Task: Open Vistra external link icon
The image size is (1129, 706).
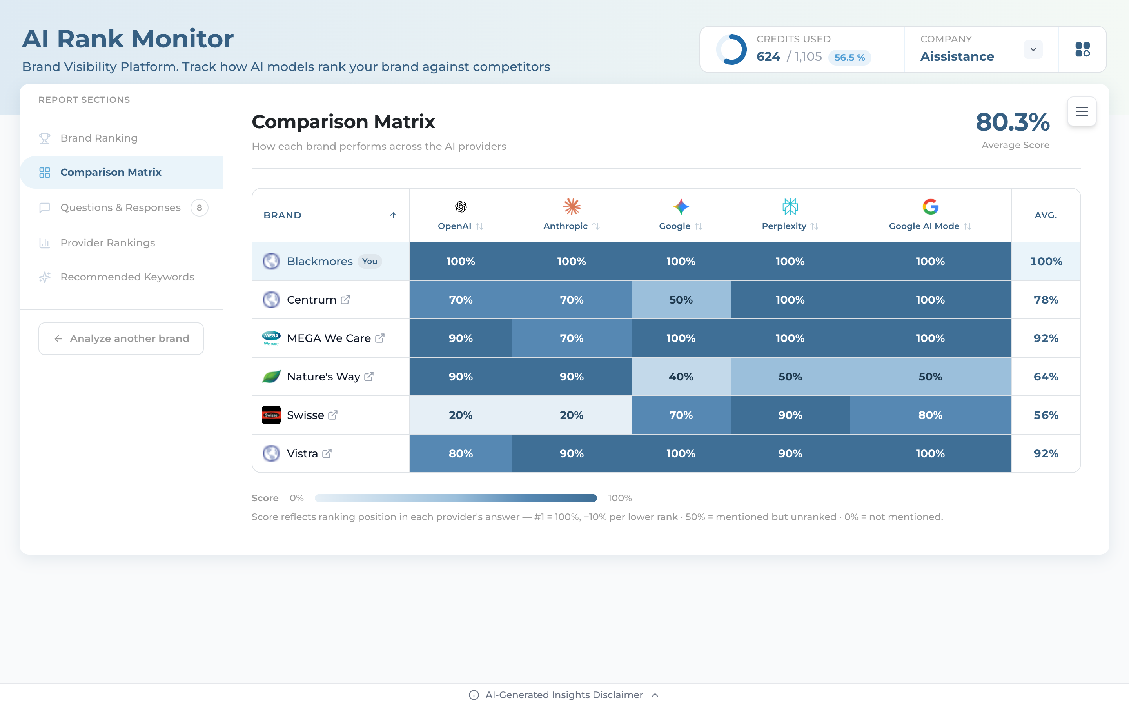Action: point(327,453)
